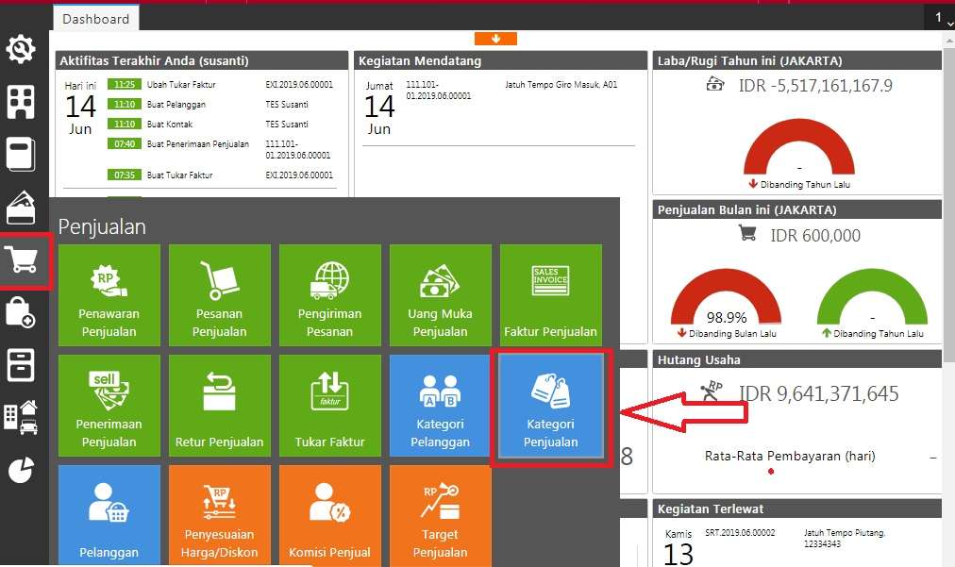Open the settings gear in the sidebar
The image size is (955, 567).
pyautogui.click(x=21, y=49)
